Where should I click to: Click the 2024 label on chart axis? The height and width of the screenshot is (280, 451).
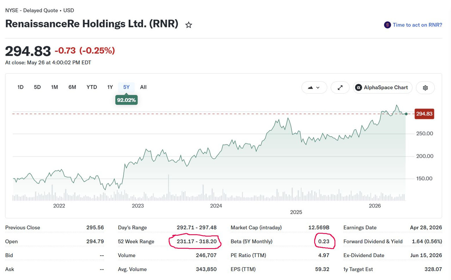pyautogui.click(x=216, y=206)
